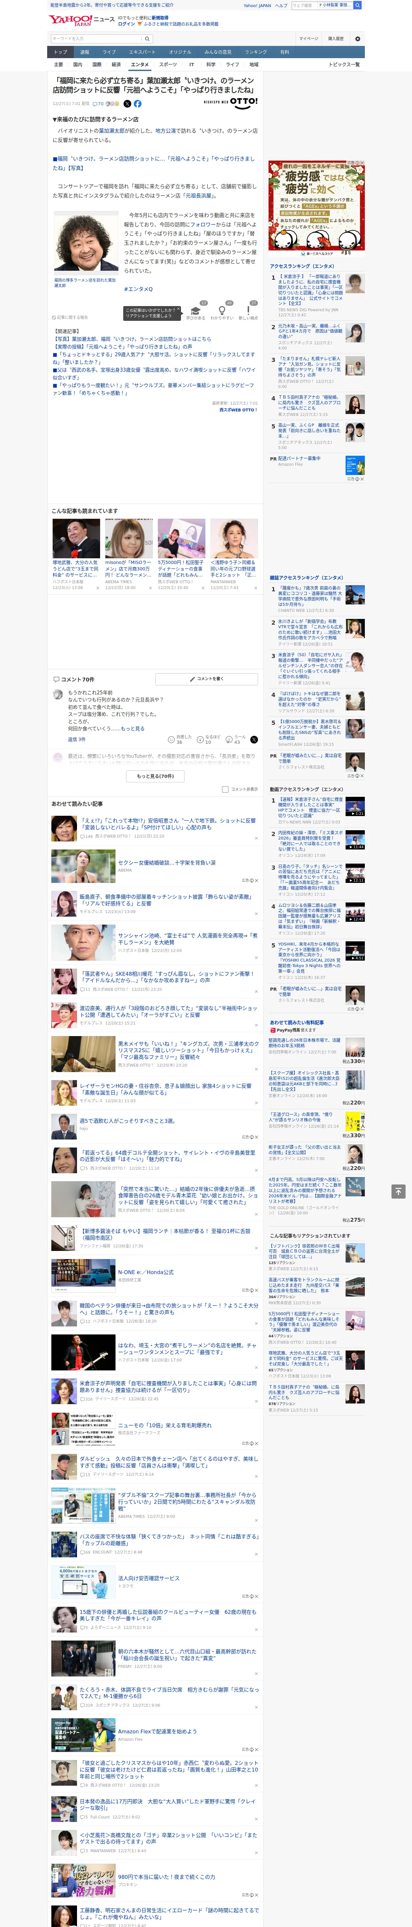The width and height of the screenshot is (412, 1927).
Task: Open the IT category
Action: point(192,64)
